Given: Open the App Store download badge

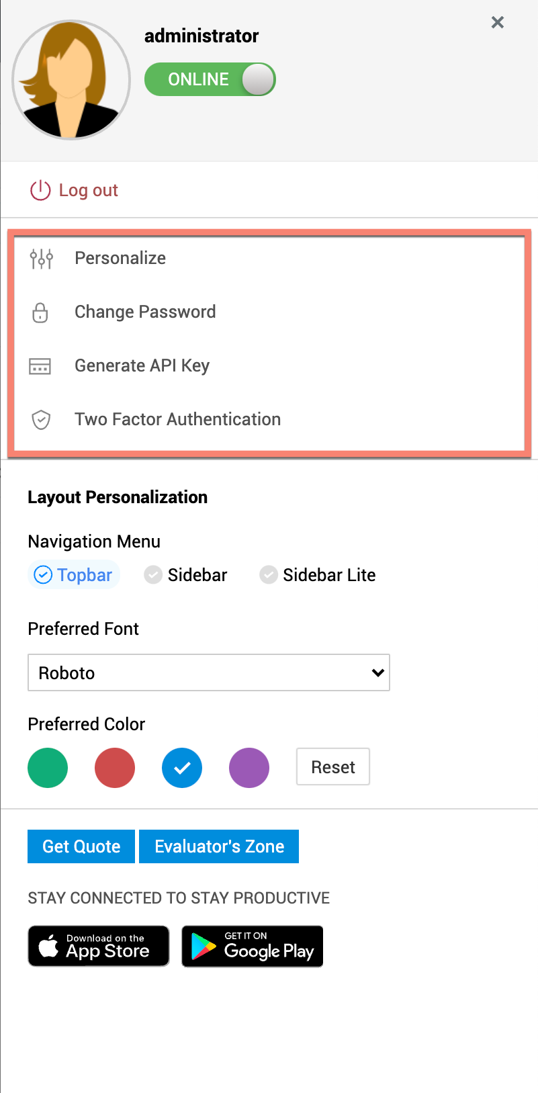Looking at the screenshot, I should pyautogui.click(x=99, y=947).
